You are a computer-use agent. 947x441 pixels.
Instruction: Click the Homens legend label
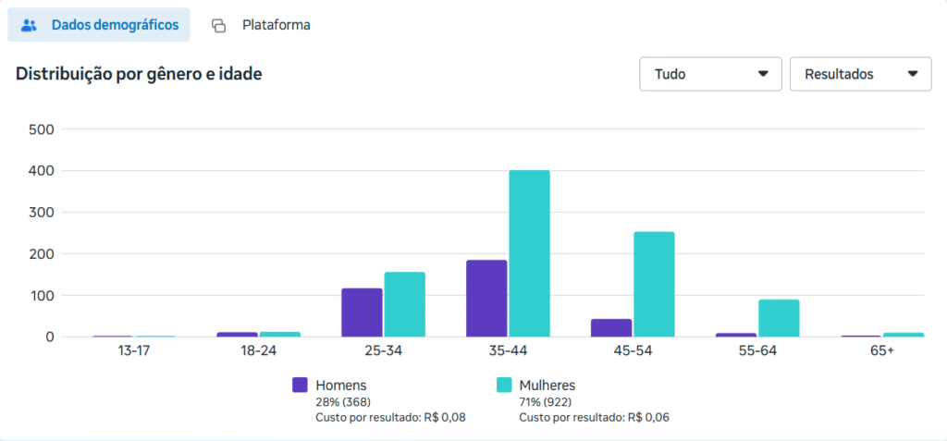(340, 385)
